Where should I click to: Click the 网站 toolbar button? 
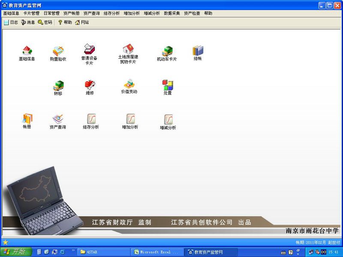81,22
